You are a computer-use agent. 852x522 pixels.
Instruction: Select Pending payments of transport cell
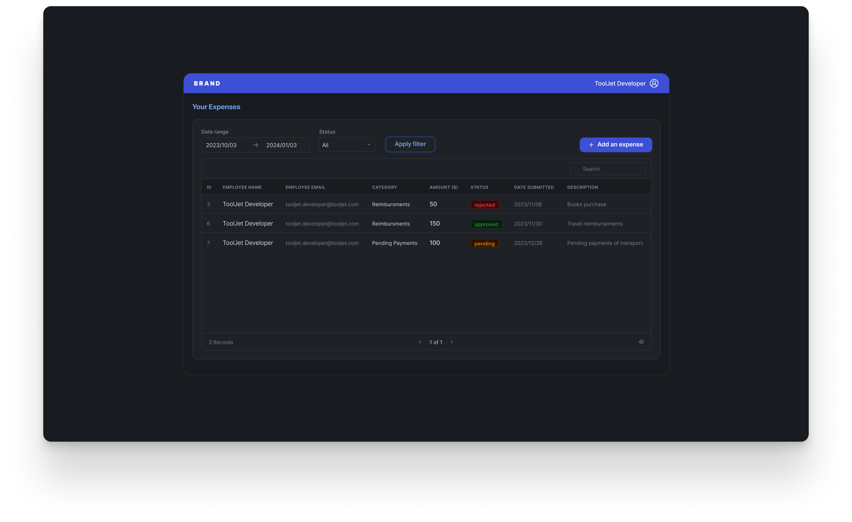pyautogui.click(x=605, y=243)
